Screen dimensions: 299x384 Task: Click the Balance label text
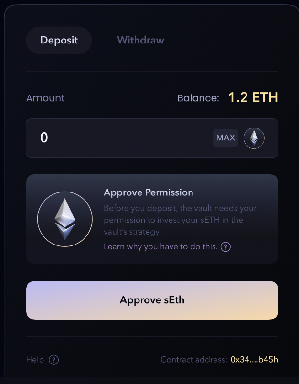coord(198,98)
